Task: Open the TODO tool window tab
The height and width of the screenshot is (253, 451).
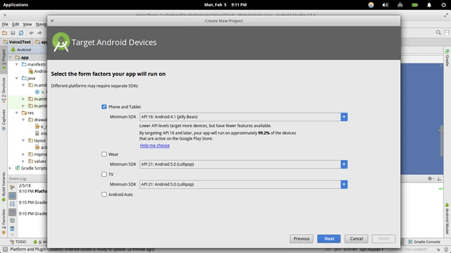Action: pos(18,242)
